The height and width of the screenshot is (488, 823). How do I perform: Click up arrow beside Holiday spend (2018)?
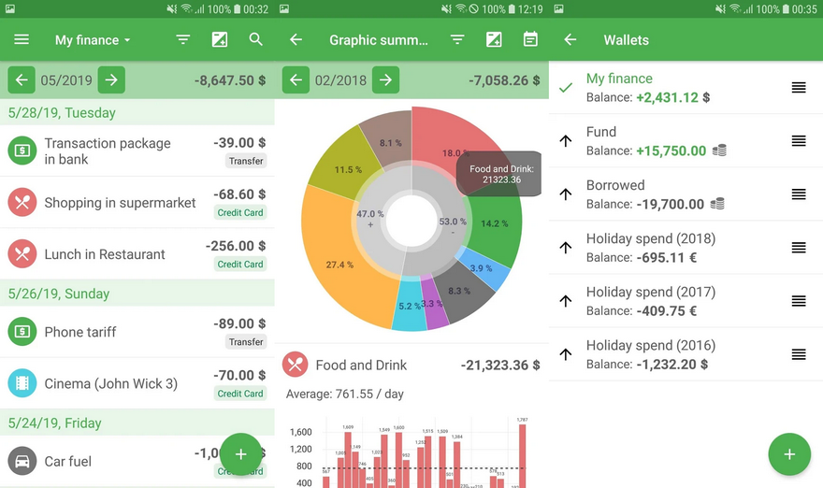pyautogui.click(x=565, y=248)
